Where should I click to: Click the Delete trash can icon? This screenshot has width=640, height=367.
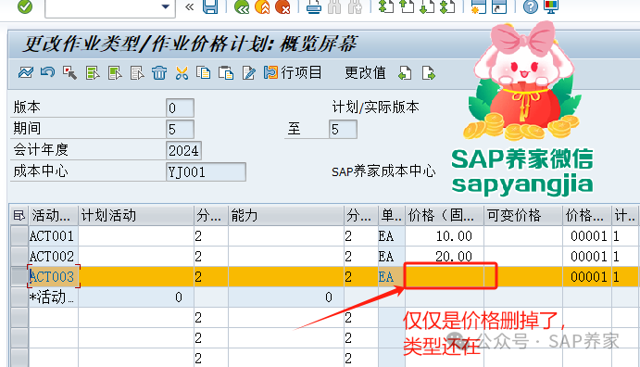click(x=159, y=73)
